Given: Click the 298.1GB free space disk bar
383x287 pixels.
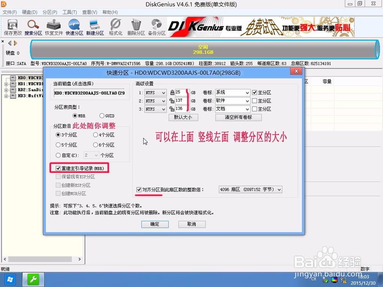Looking at the screenshot, I should (203, 49).
